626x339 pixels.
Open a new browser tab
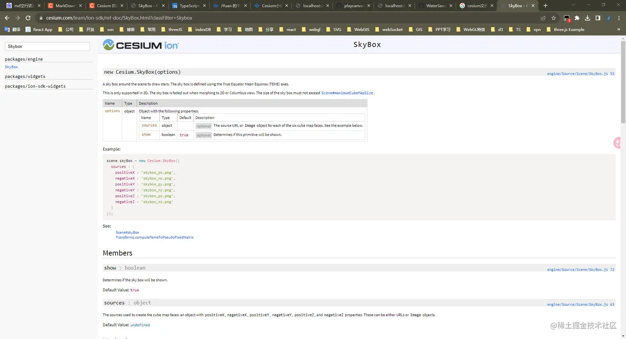click(x=545, y=5)
